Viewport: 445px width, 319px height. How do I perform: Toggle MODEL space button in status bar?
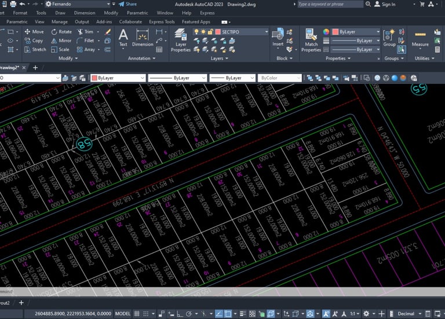tap(123, 314)
